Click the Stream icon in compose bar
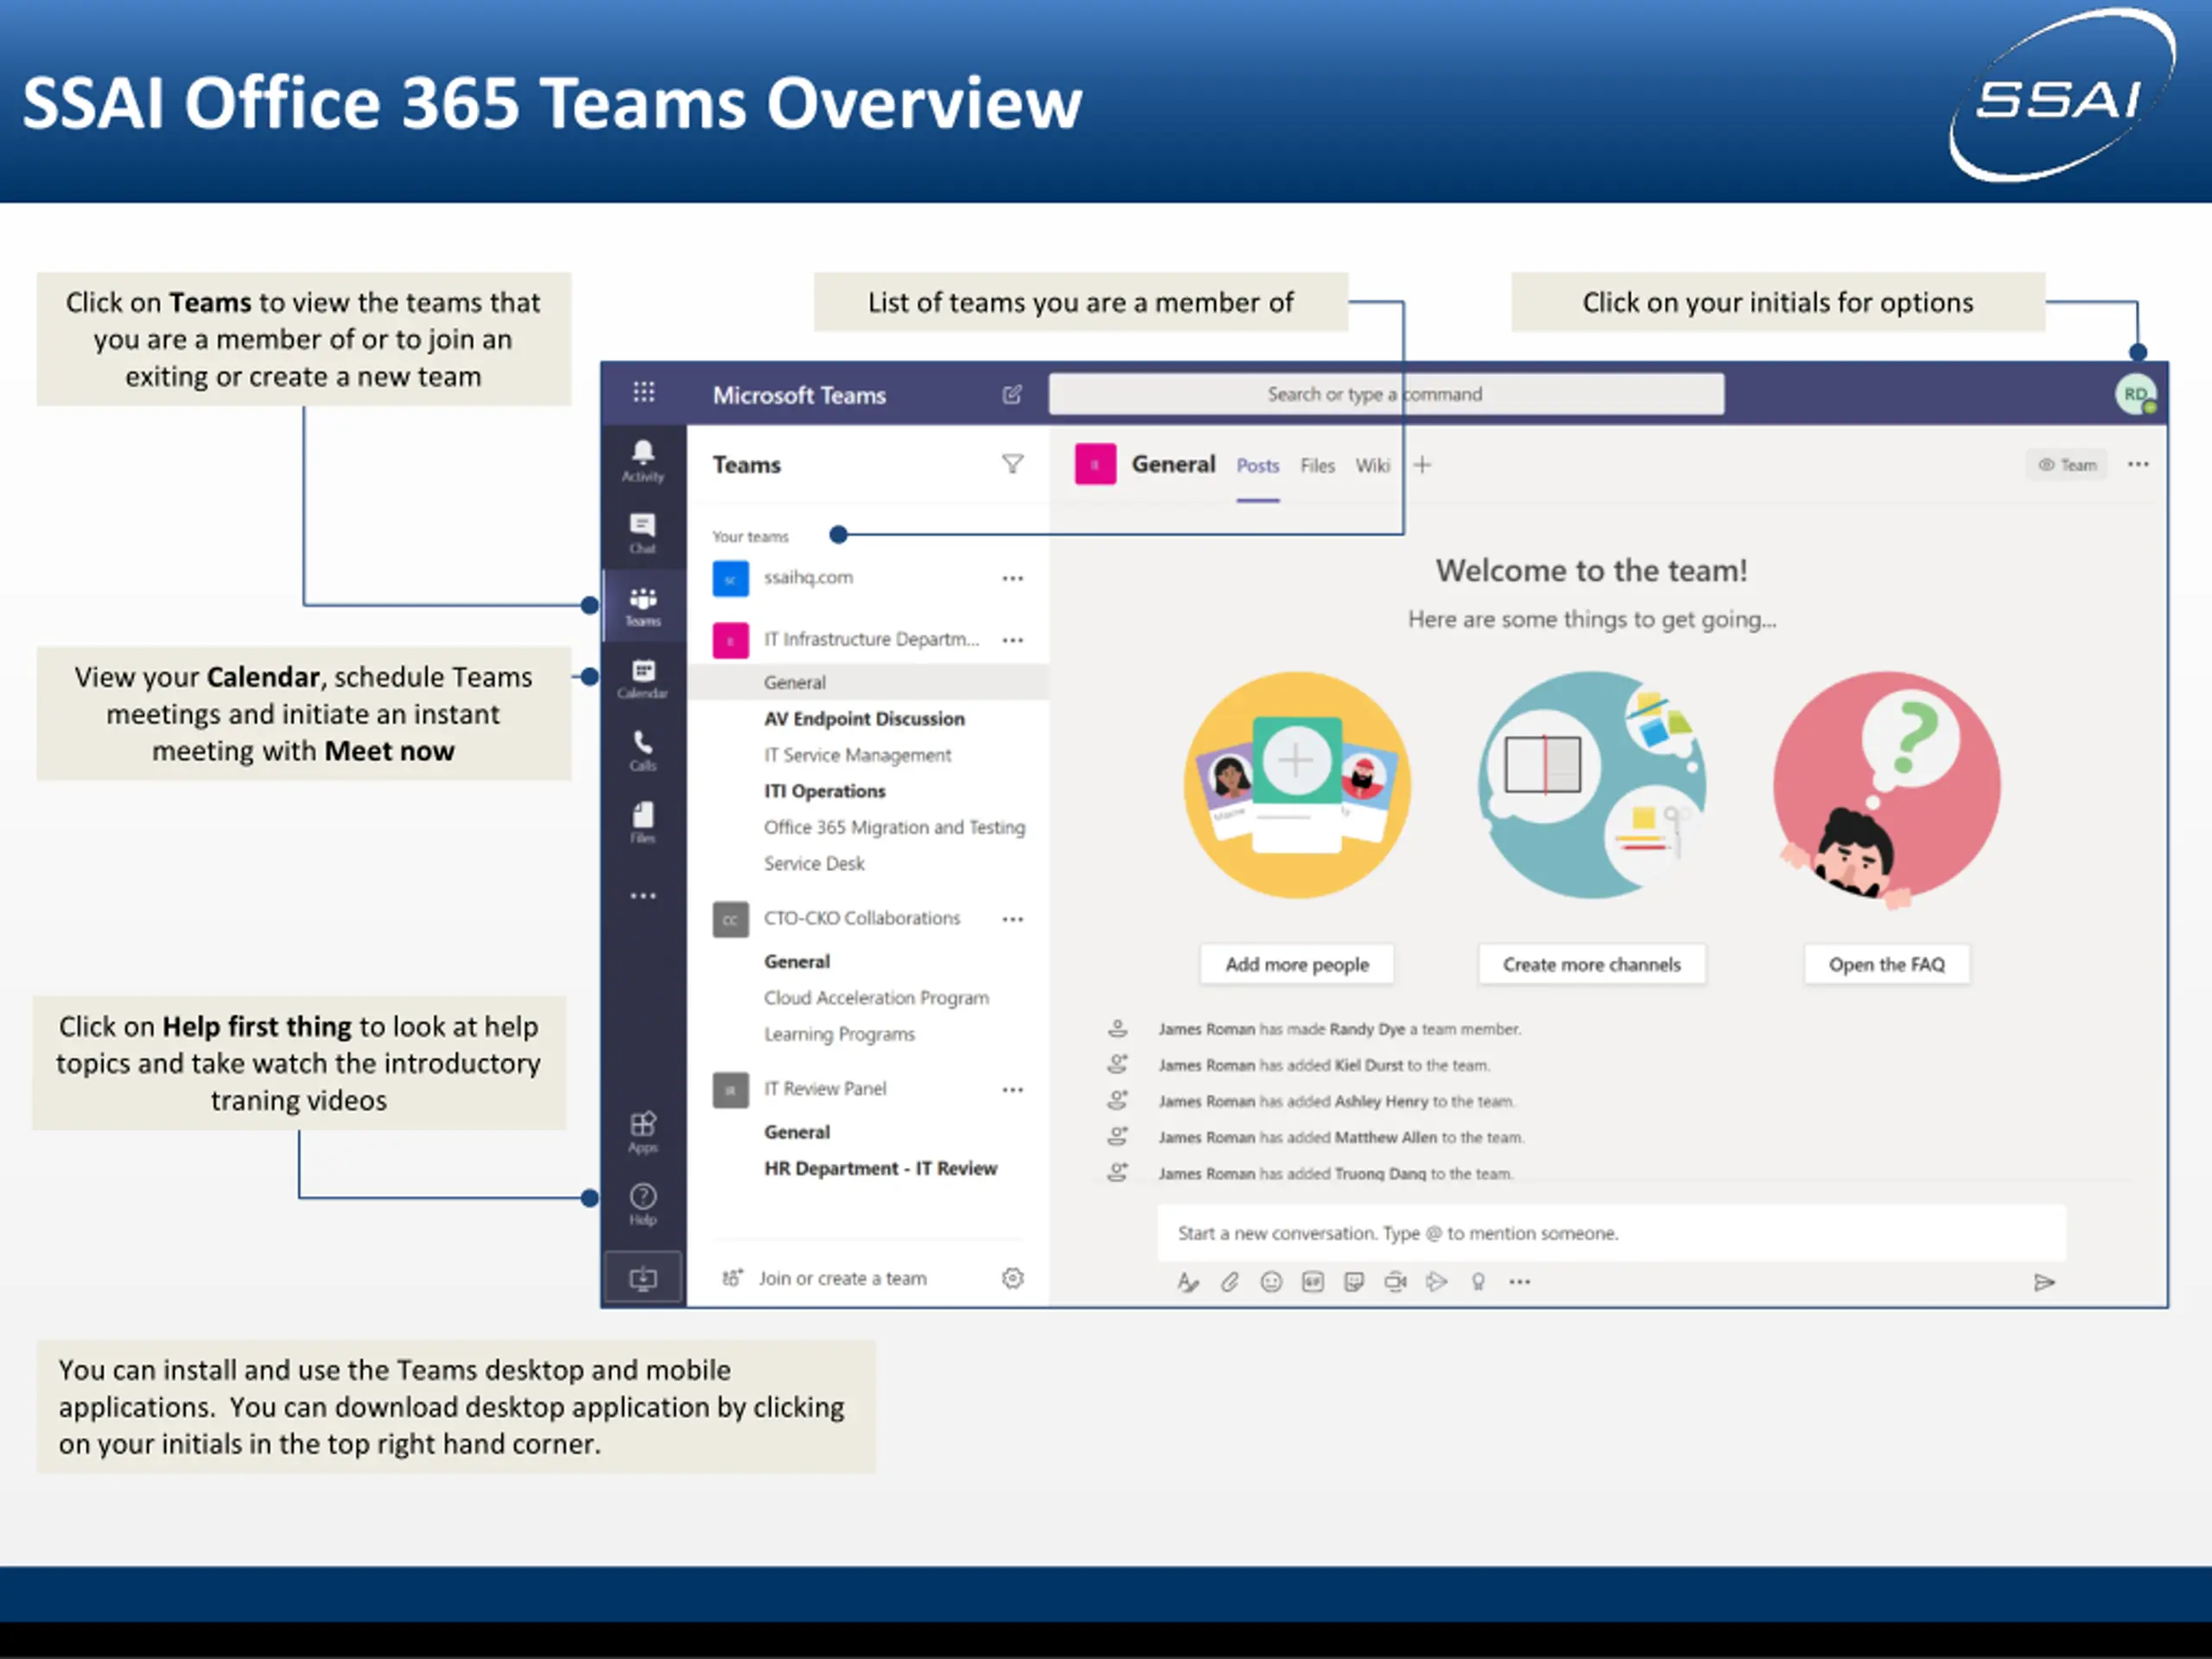This screenshot has height=1659, width=2212. [x=1437, y=1282]
